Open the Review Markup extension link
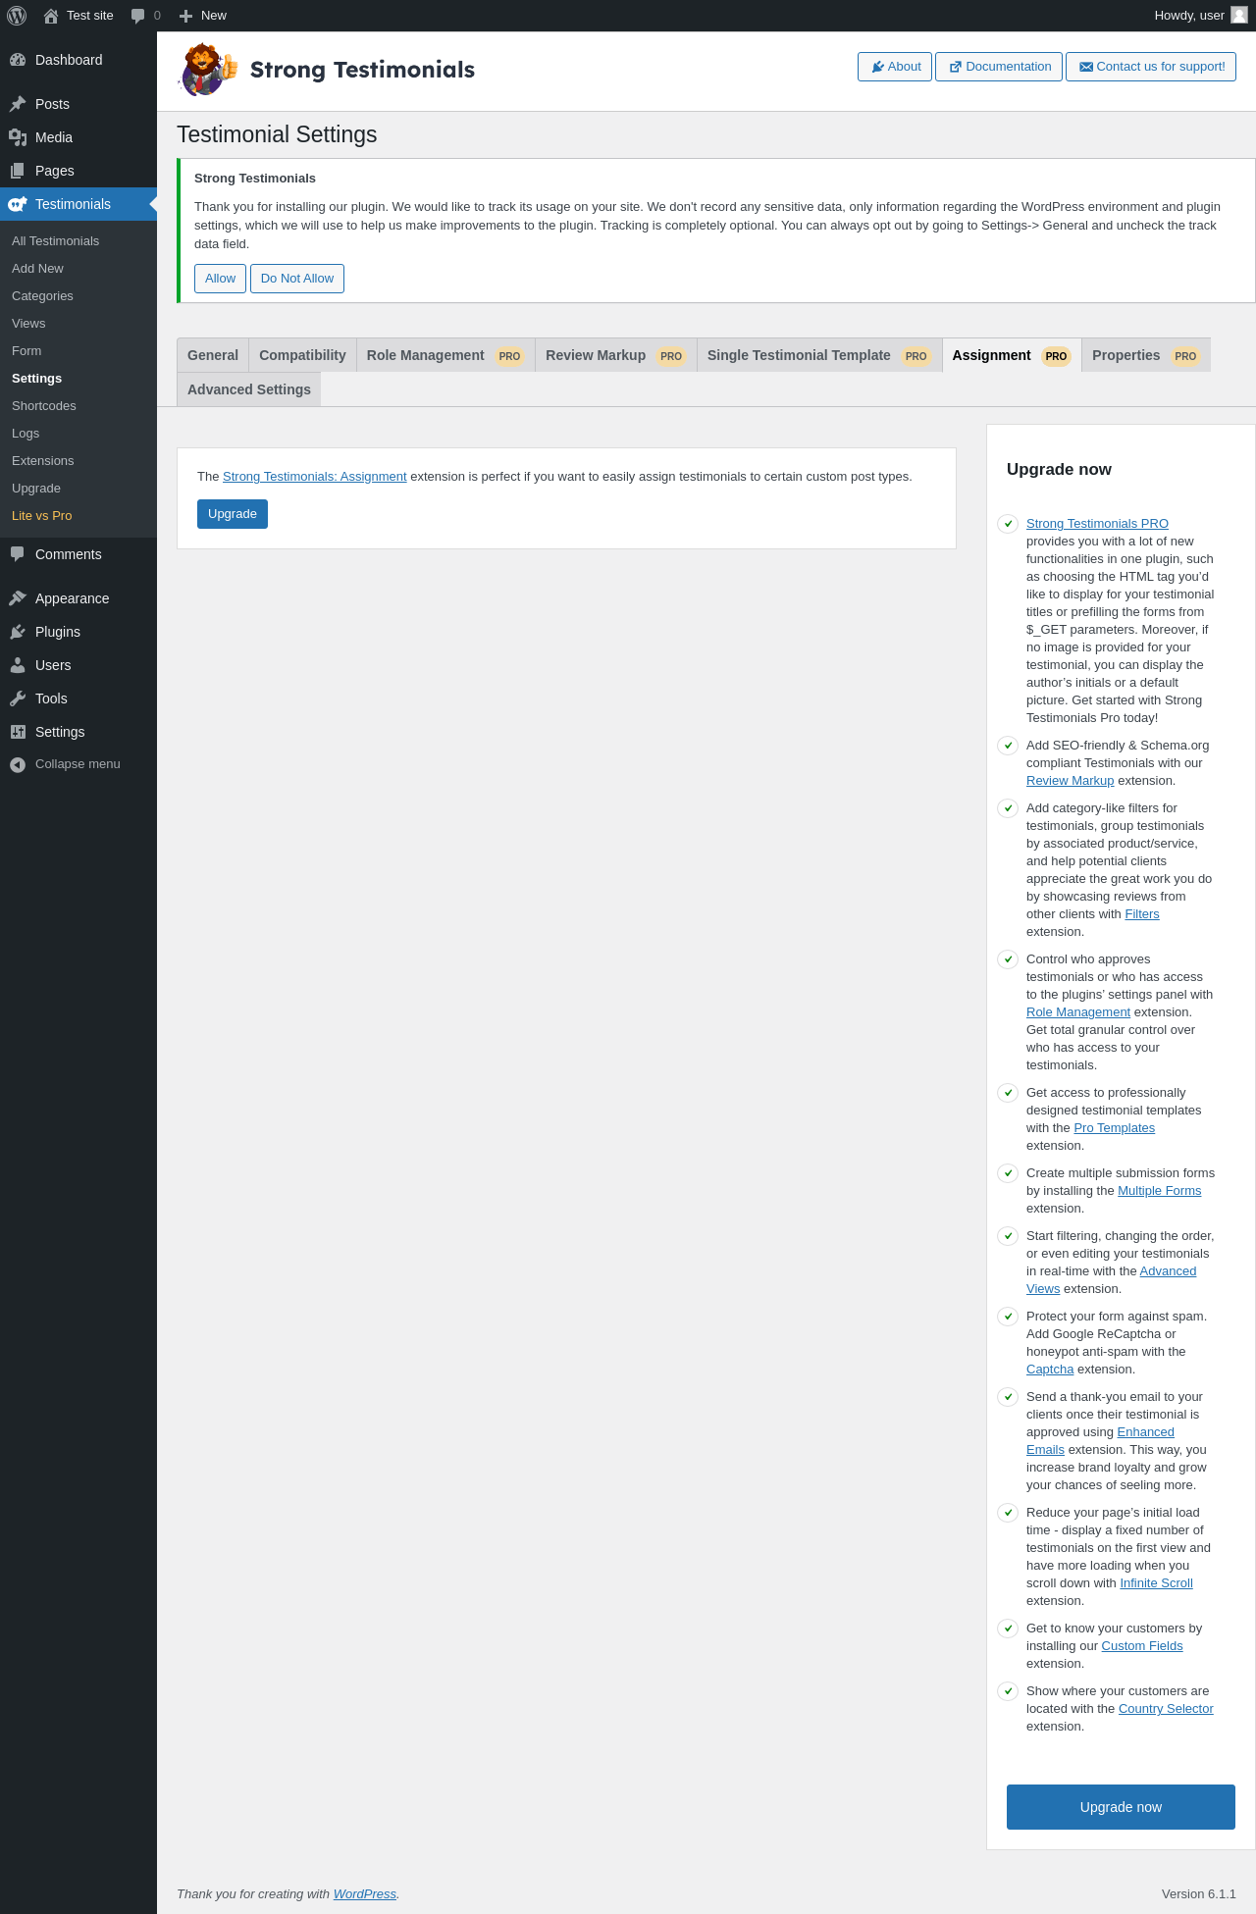This screenshot has height=1914, width=1256. coord(1070,781)
